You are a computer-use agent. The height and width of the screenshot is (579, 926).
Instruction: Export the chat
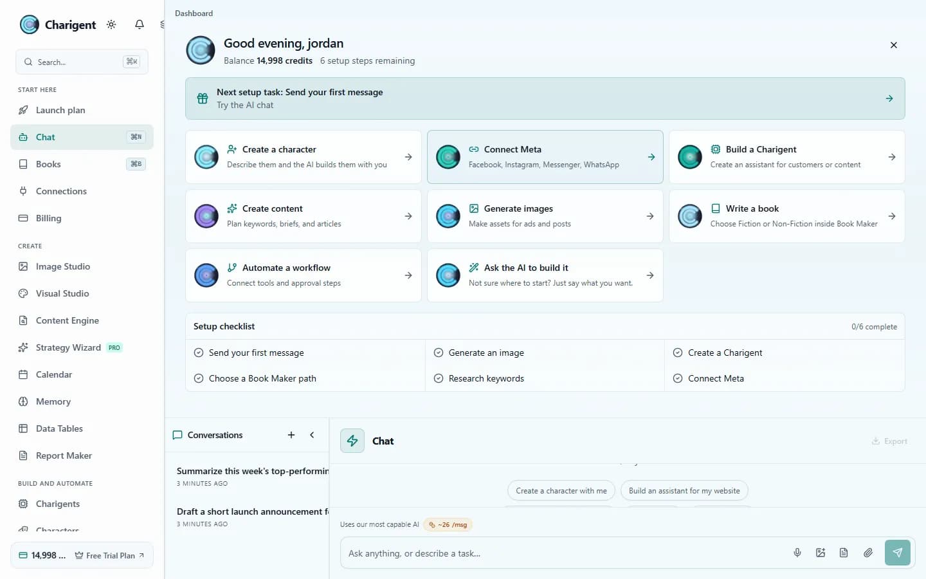889,441
